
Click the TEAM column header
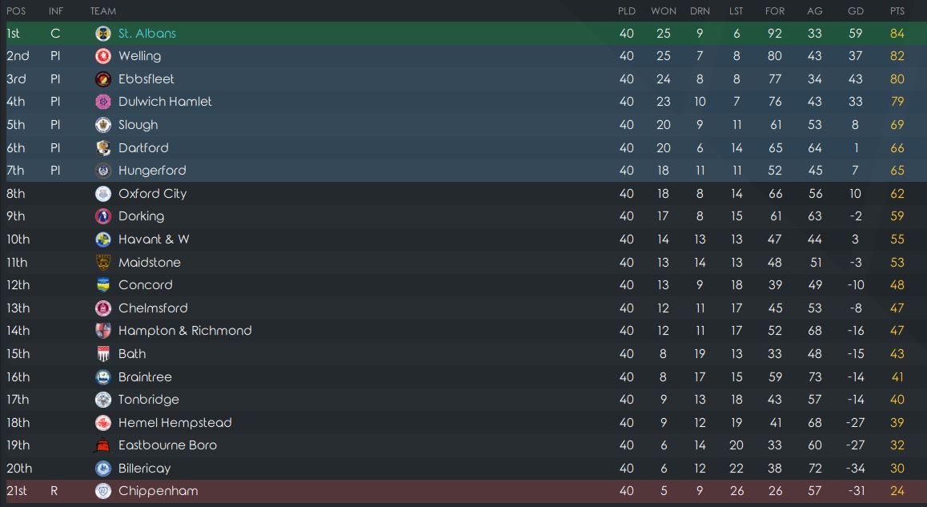click(102, 11)
